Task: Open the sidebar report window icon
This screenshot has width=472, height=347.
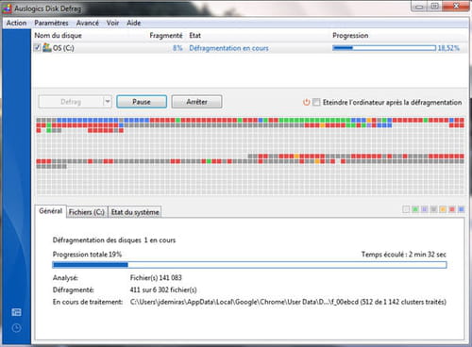Action: pos(16,312)
